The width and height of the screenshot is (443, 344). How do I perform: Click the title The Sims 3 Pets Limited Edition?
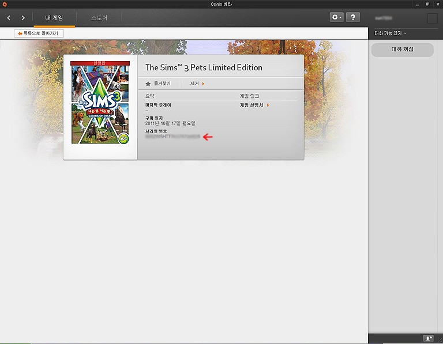click(x=204, y=67)
